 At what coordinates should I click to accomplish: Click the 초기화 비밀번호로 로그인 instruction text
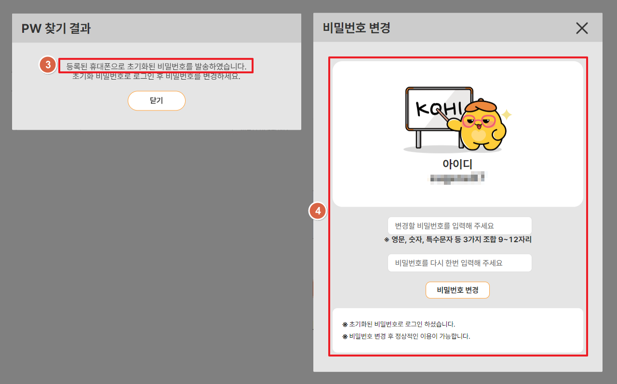[x=156, y=76]
